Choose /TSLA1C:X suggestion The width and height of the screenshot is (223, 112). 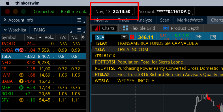(x=158, y=56)
